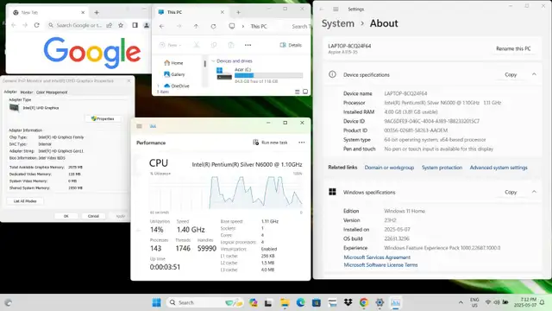Screen dimensions: 552x311
Task: Collapse the Device specifications section
Action: pyautogui.click(x=534, y=74)
